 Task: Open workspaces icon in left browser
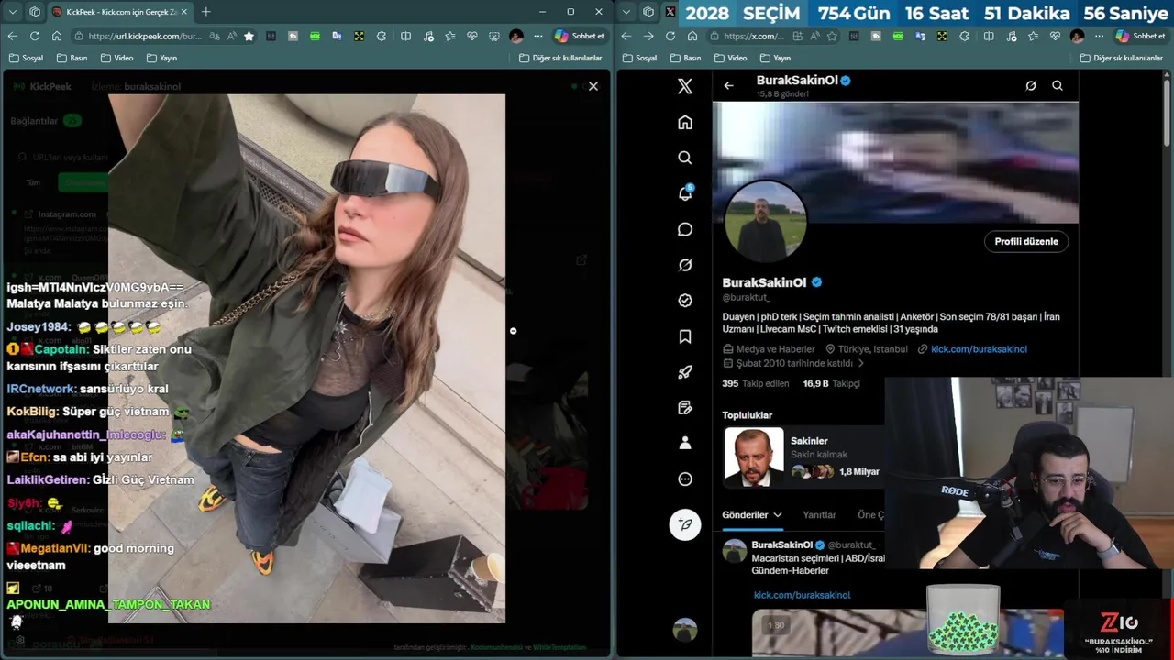(35, 12)
